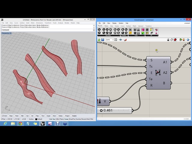Click the 0.461 number slider grip

tap(101, 111)
